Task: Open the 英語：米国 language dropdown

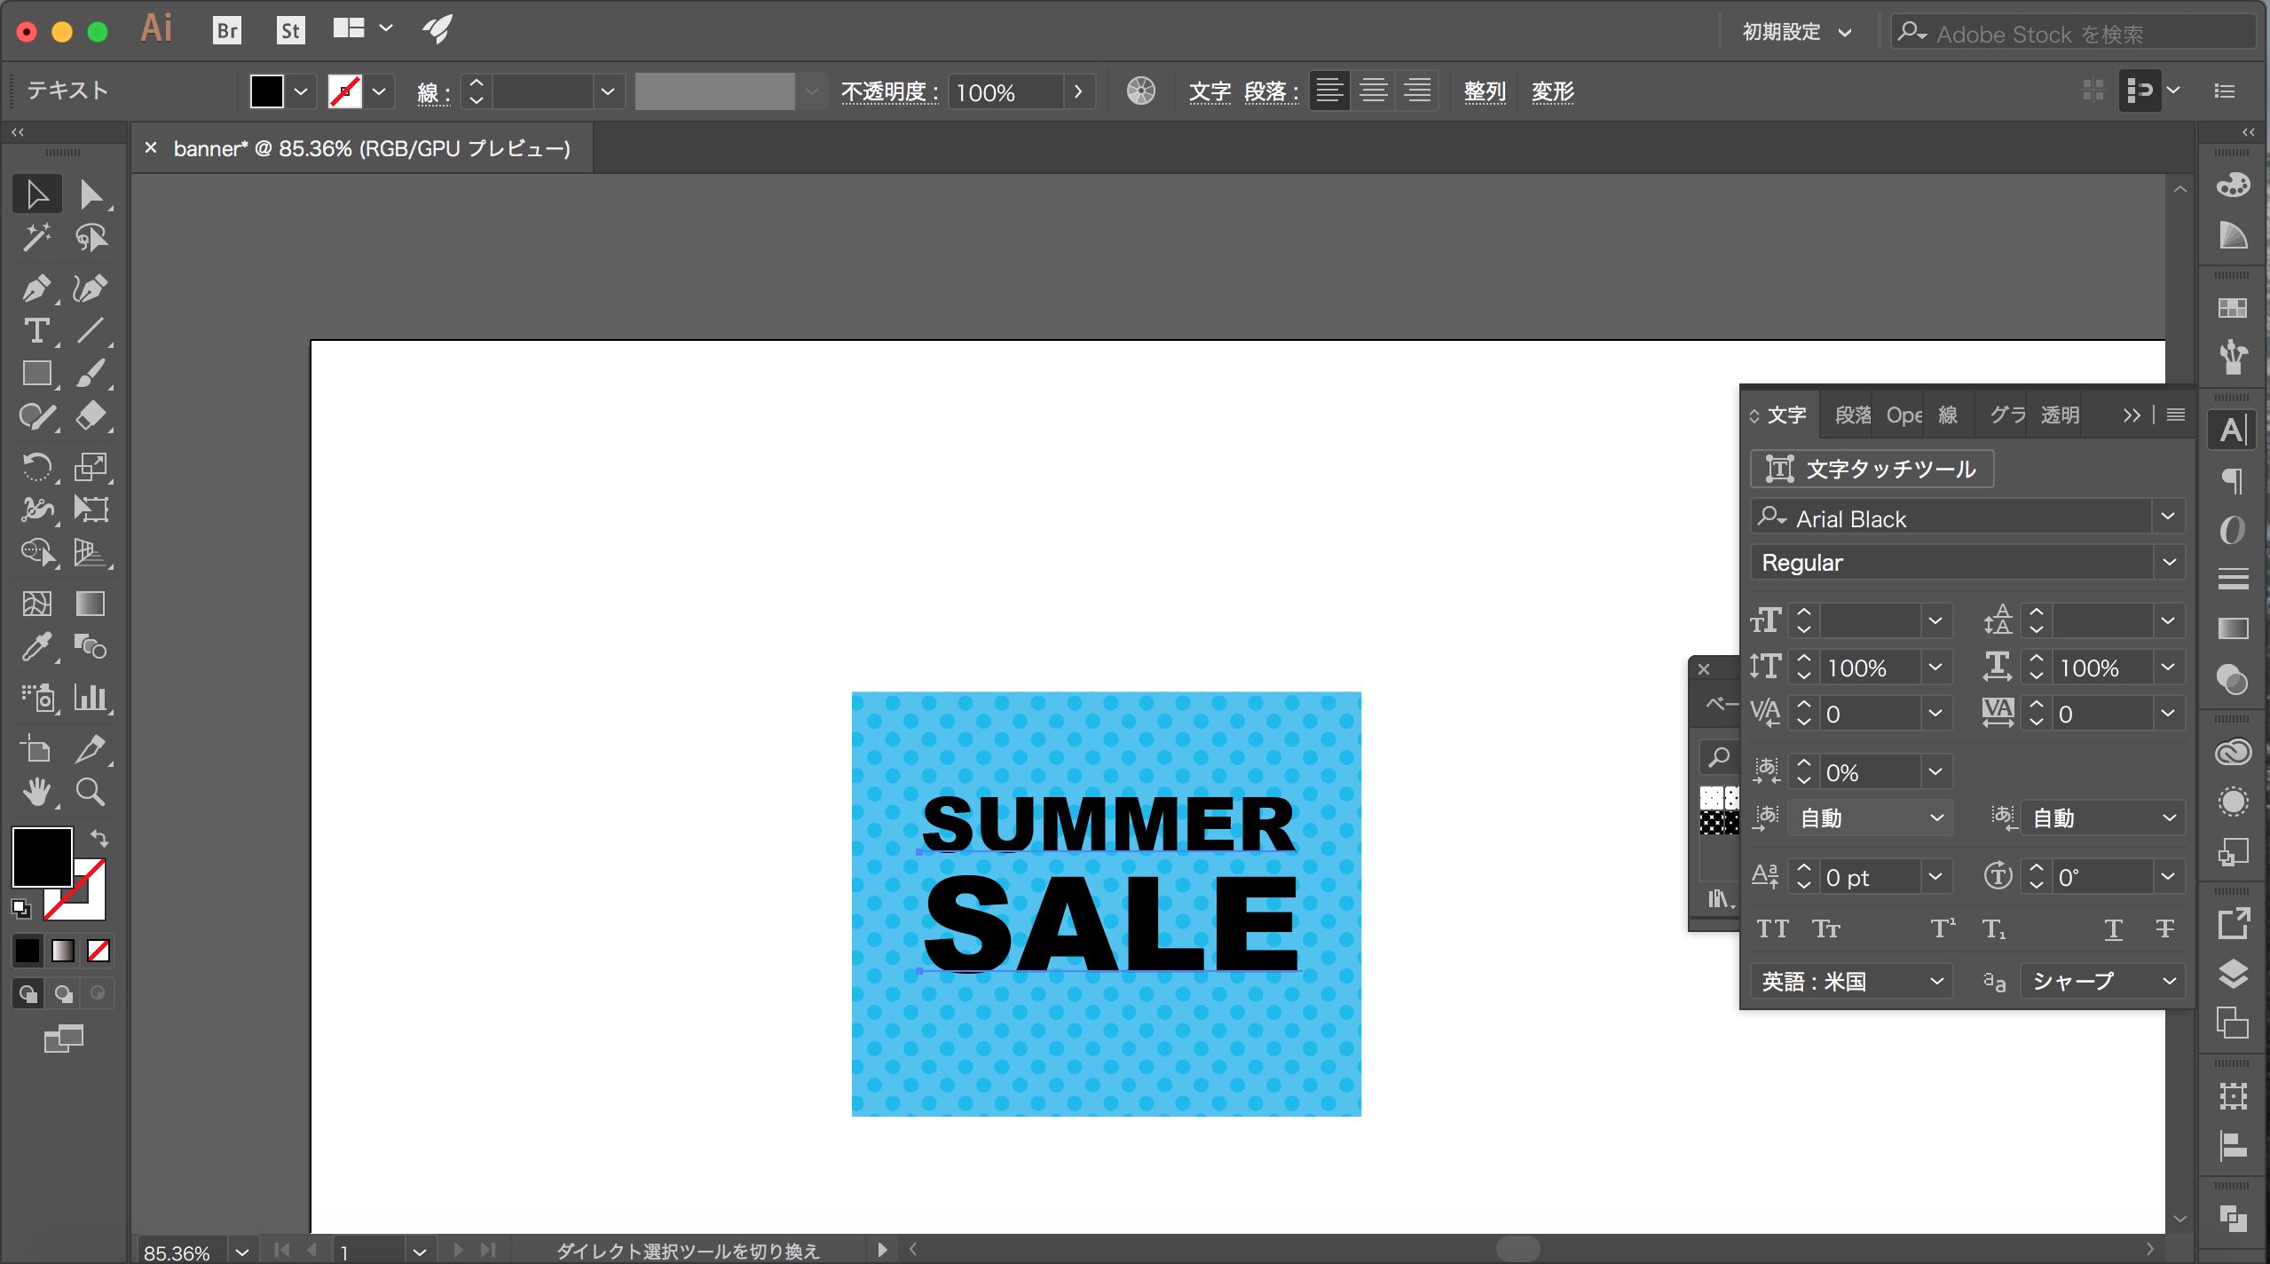Action: pos(1852,981)
